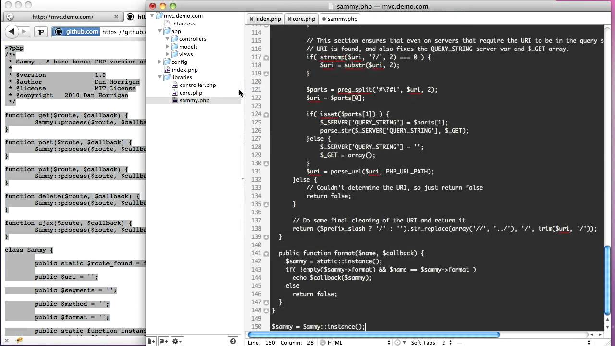The image size is (615, 346).
Task: Select sammy.php in the project drawer
Action: (x=194, y=100)
